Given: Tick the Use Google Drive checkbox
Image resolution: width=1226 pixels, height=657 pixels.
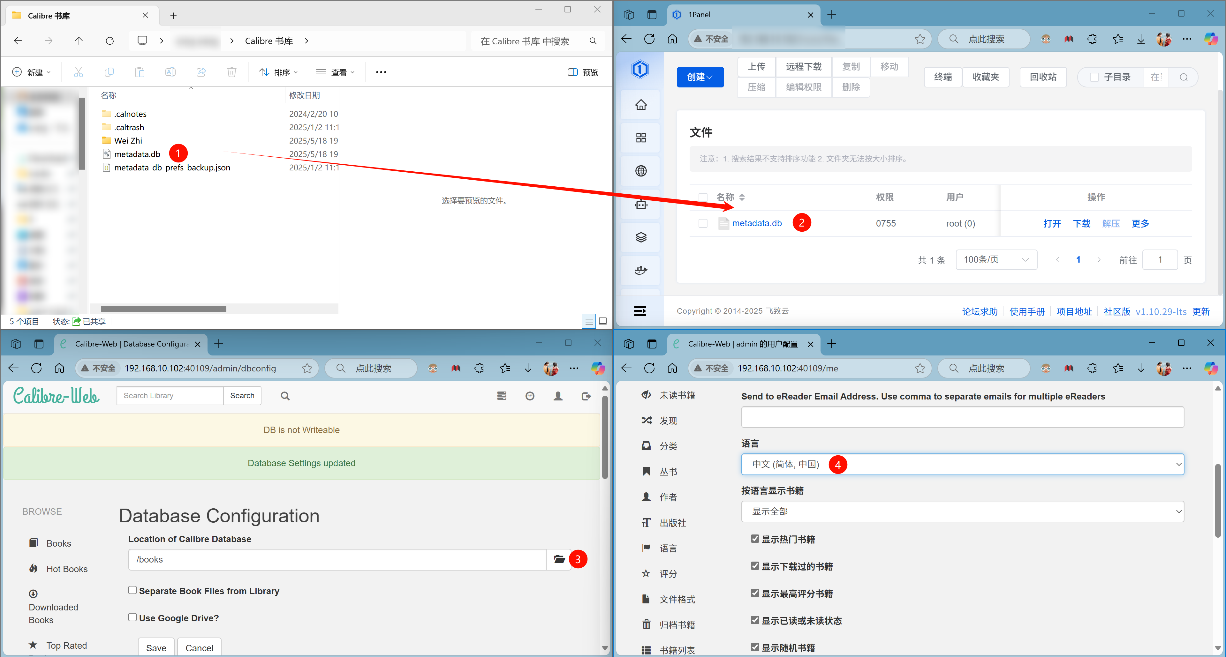Looking at the screenshot, I should coord(133,617).
